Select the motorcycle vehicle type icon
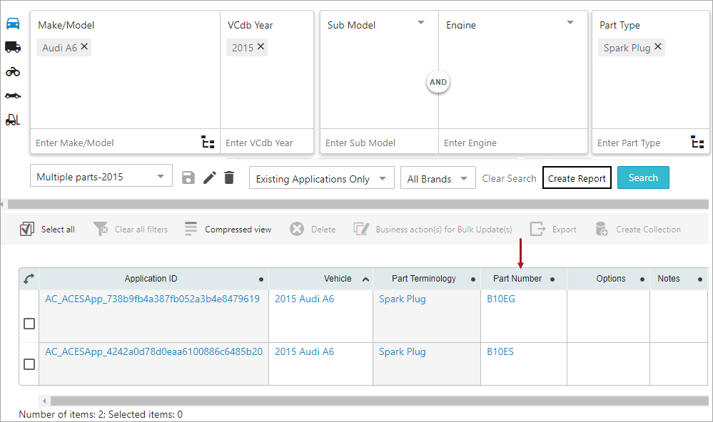Image resolution: width=713 pixels, height=422 pixels. [x=13, y=71]
